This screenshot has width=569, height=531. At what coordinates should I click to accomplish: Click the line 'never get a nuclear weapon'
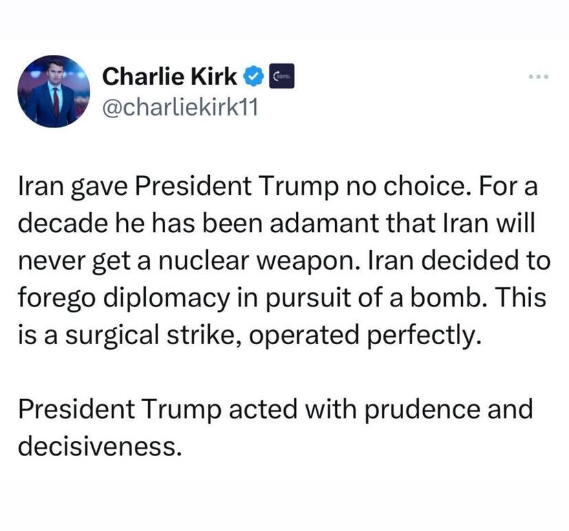coord(284,262)
